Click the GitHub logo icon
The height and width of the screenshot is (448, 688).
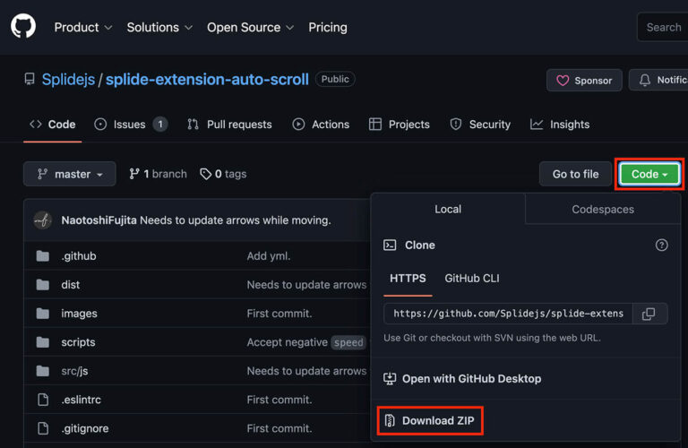coord(23,27)
